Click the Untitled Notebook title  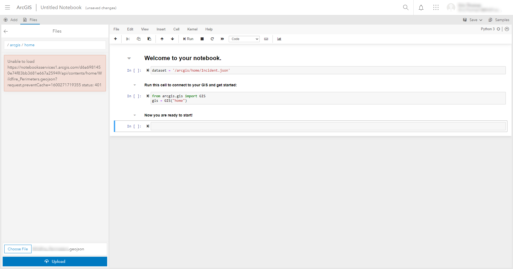(x=61, y=7)
